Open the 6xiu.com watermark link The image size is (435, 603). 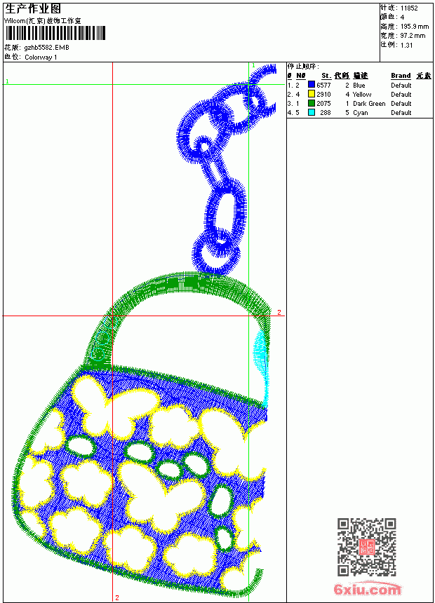point(367,589)
